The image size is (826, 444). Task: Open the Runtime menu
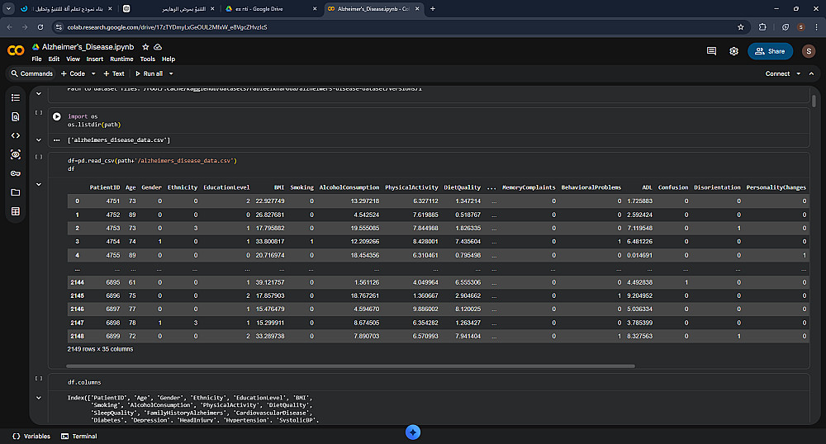[121, 59]
